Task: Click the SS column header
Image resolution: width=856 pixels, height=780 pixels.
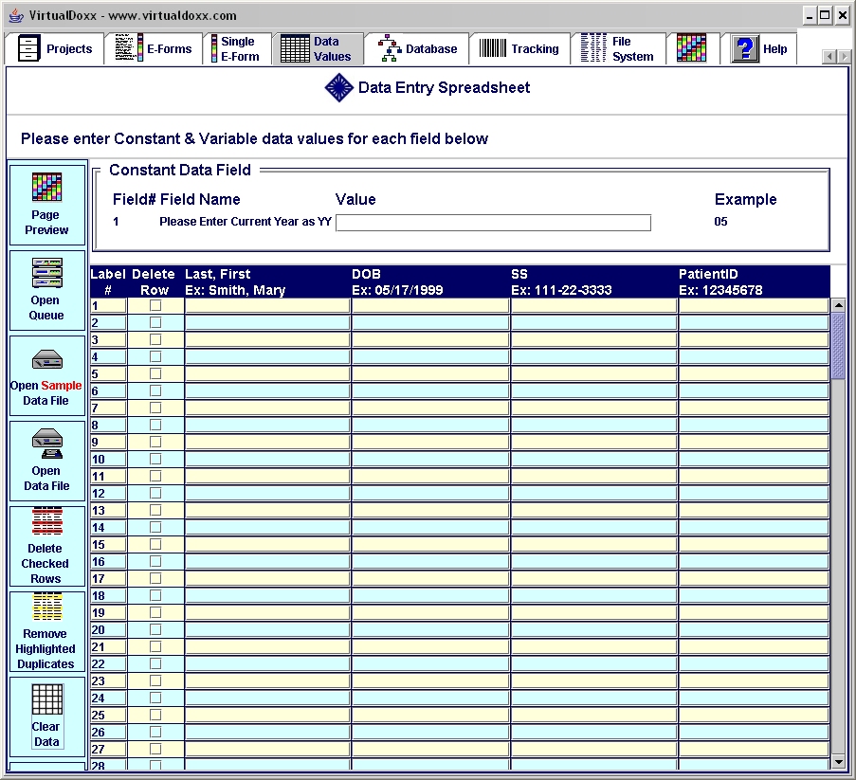Action: [594, 282]
